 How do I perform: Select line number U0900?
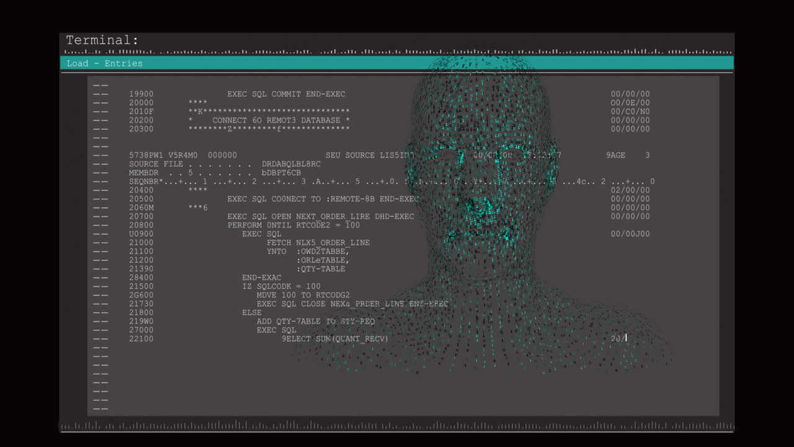(x=141, y=233)
